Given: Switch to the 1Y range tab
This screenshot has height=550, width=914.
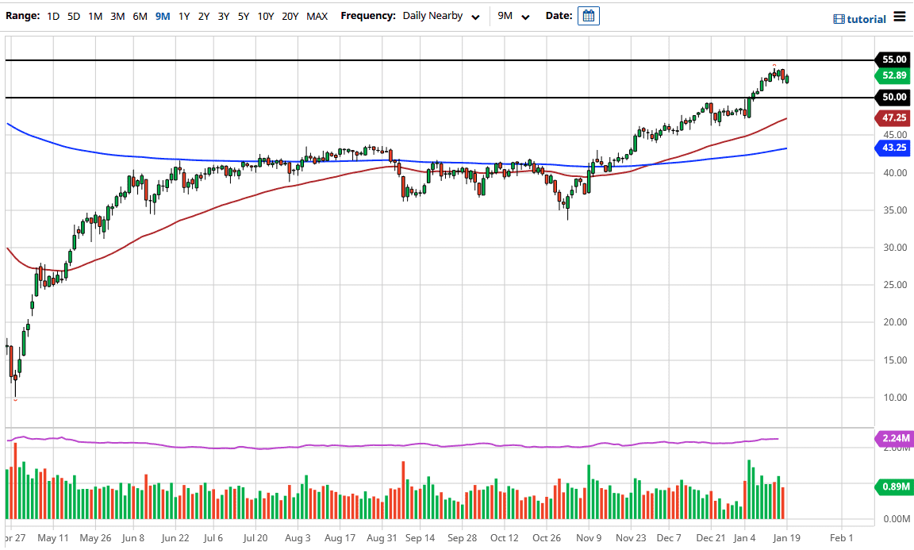Looking at the screenshot, I should coord(184,15).
